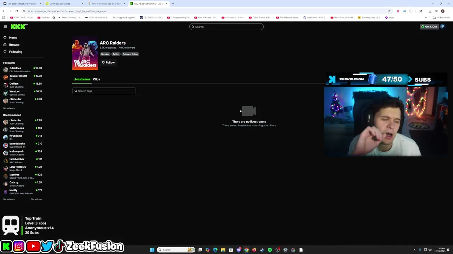The image size is (453, 254).
Task: Open ZavalaHimself channel in sidebar
Action: pyautogui.click(x=23, y=77)
